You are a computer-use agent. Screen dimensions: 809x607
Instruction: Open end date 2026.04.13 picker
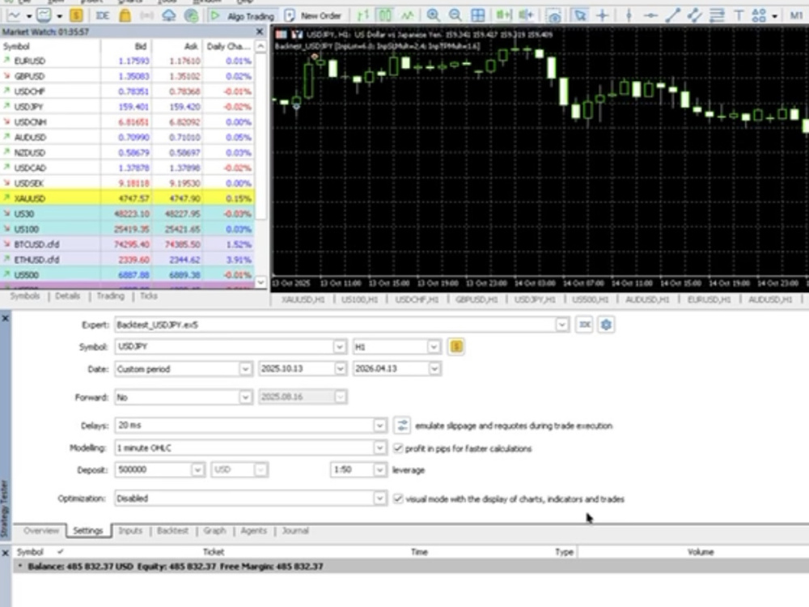coord(434,369)
